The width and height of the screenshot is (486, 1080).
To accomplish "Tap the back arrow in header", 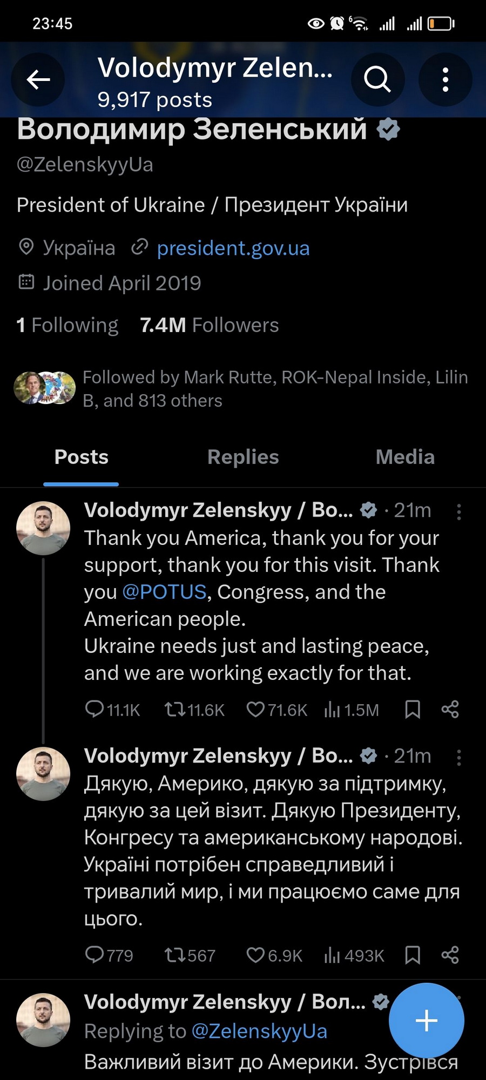I will click(38, 80).
